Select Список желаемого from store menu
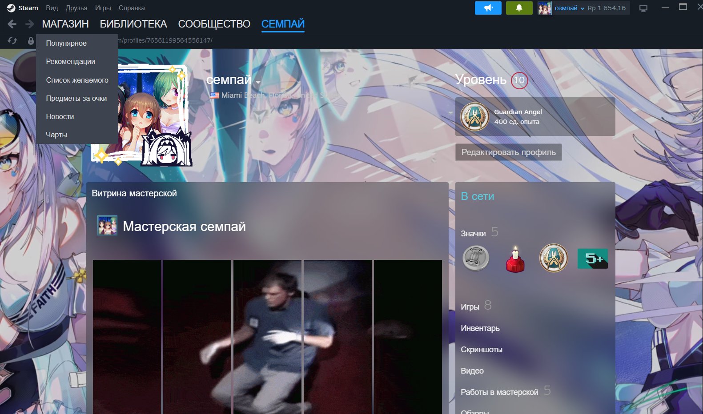The width and height of the screenshot is (703, 414). pos(77,80)
